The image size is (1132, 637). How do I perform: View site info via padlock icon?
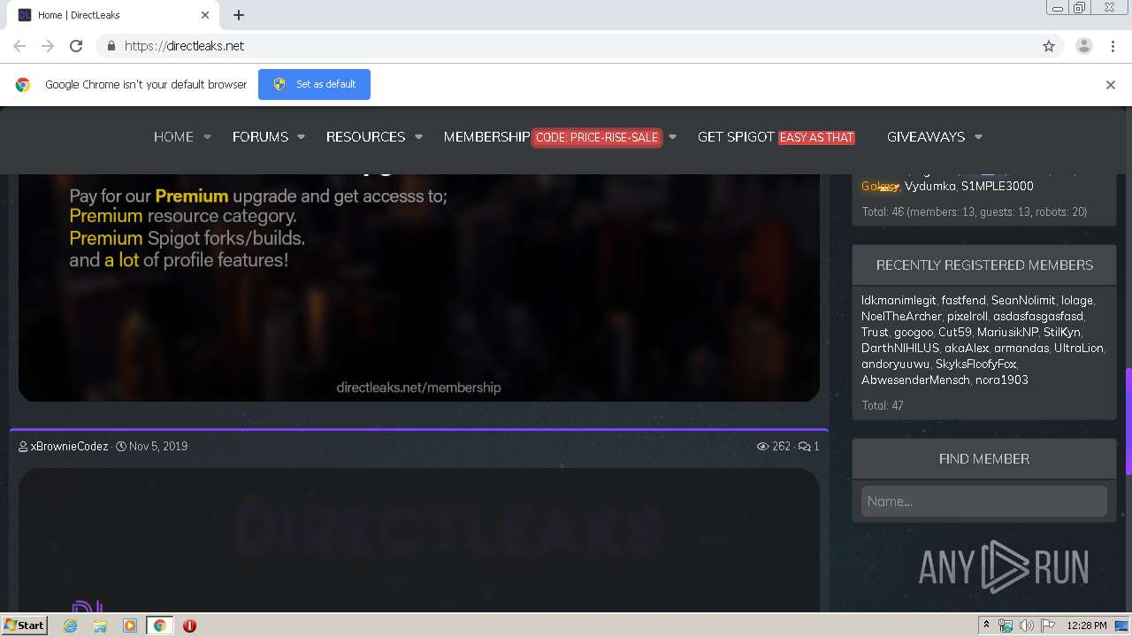click(111, 46)
